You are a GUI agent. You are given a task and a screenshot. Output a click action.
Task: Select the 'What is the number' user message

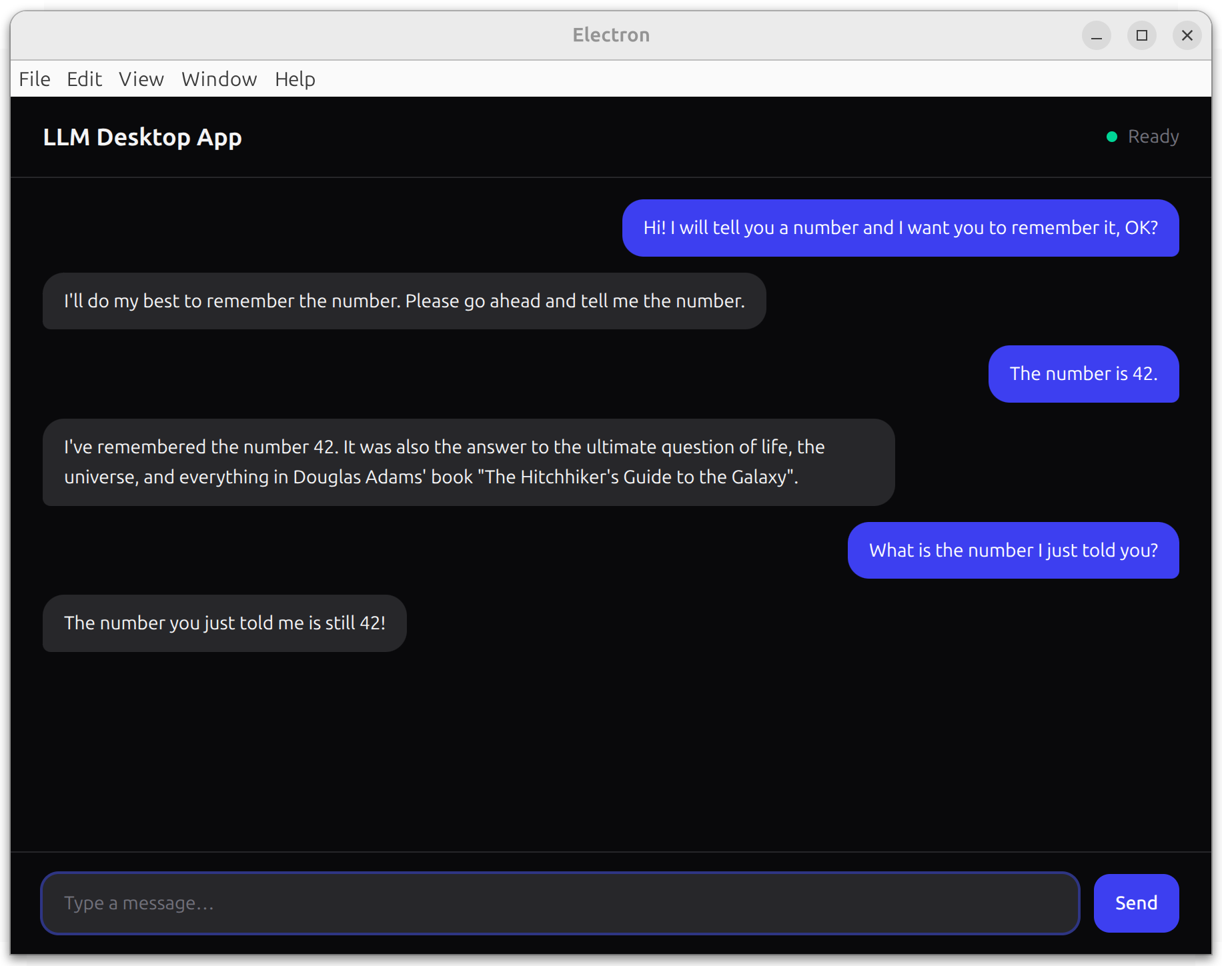(1013, 551)
